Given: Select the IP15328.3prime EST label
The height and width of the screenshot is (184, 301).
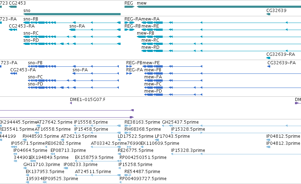Looking at the screenshot, I should point(188,151).
